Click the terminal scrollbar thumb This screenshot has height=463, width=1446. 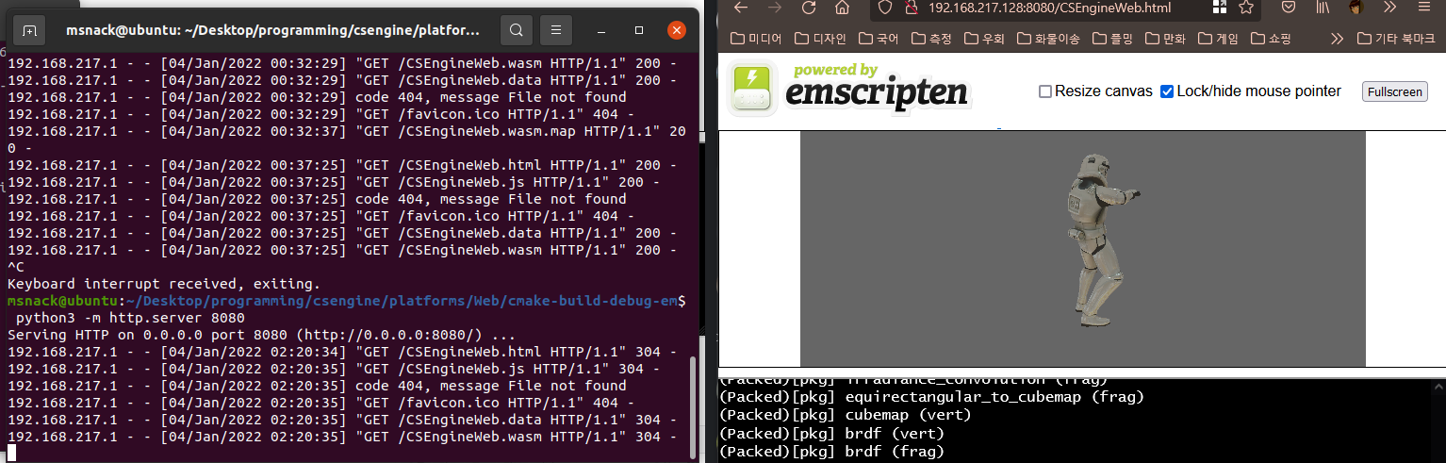694,405
